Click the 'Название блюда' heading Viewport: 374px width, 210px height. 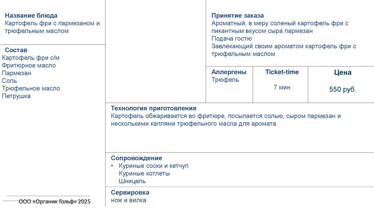(x=31, y=15)
